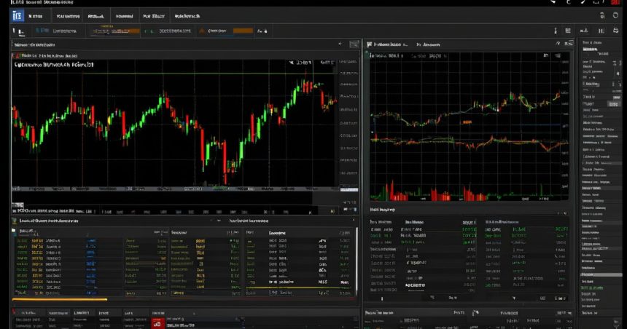Click the back arrow in main chart header
Screen dimensions: 627x329
click(340, 44)
